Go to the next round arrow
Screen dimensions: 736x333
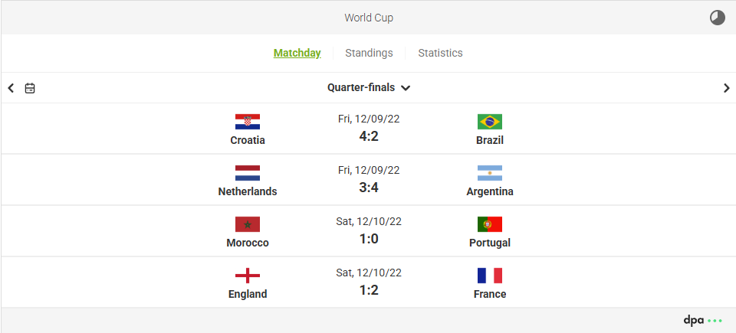[x=726, y=88]
